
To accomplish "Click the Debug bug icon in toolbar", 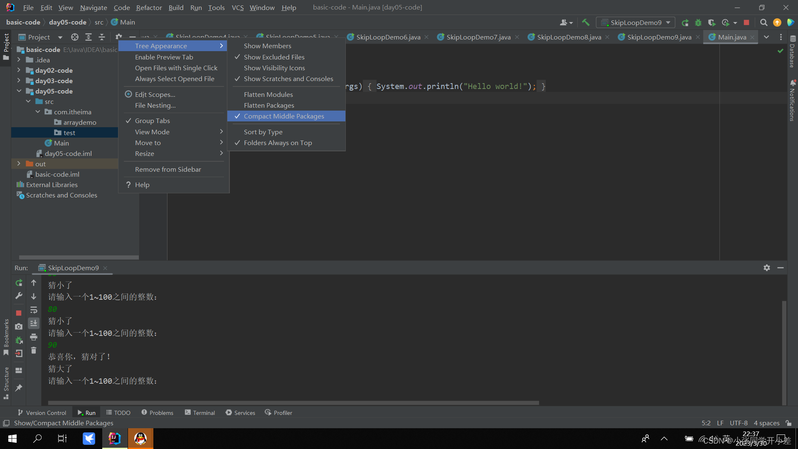I will (698, 22).
